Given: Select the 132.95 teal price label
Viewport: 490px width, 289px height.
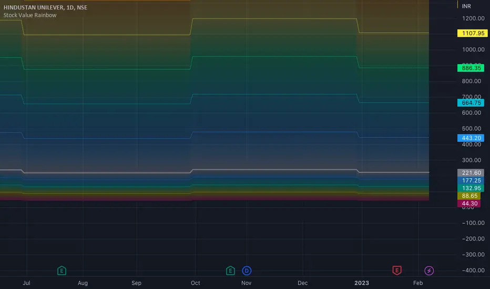Looking at the screenshot, I should tap(471, 188).
